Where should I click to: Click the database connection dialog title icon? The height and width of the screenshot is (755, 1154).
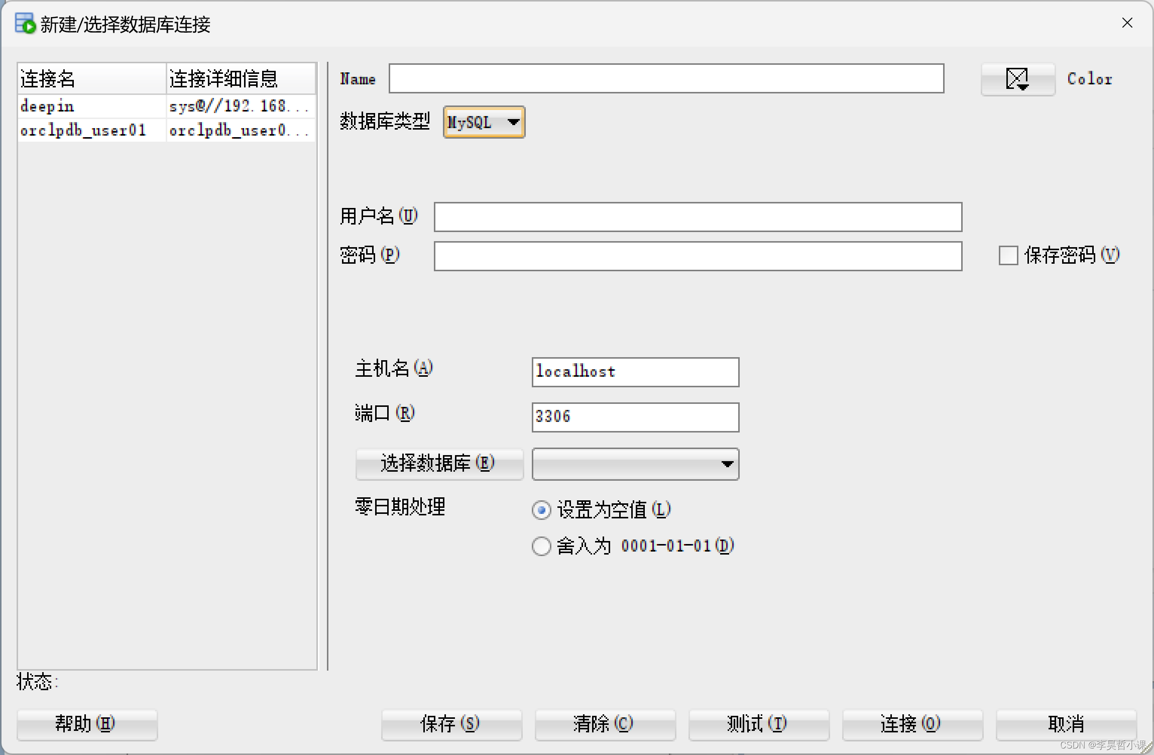coord(25,24)
